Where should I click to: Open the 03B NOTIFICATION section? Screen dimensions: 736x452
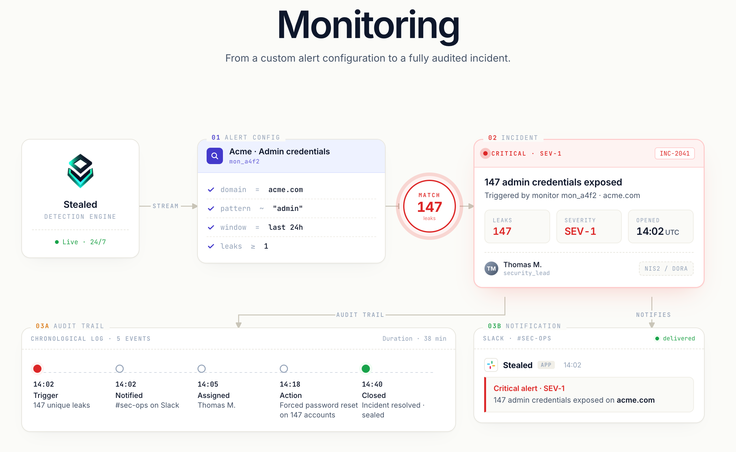click(525, 326)
